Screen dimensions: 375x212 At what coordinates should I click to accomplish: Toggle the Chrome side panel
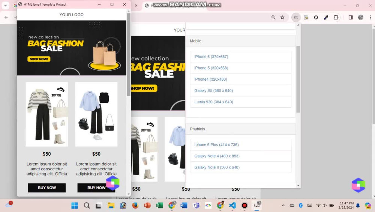[351, 17]
